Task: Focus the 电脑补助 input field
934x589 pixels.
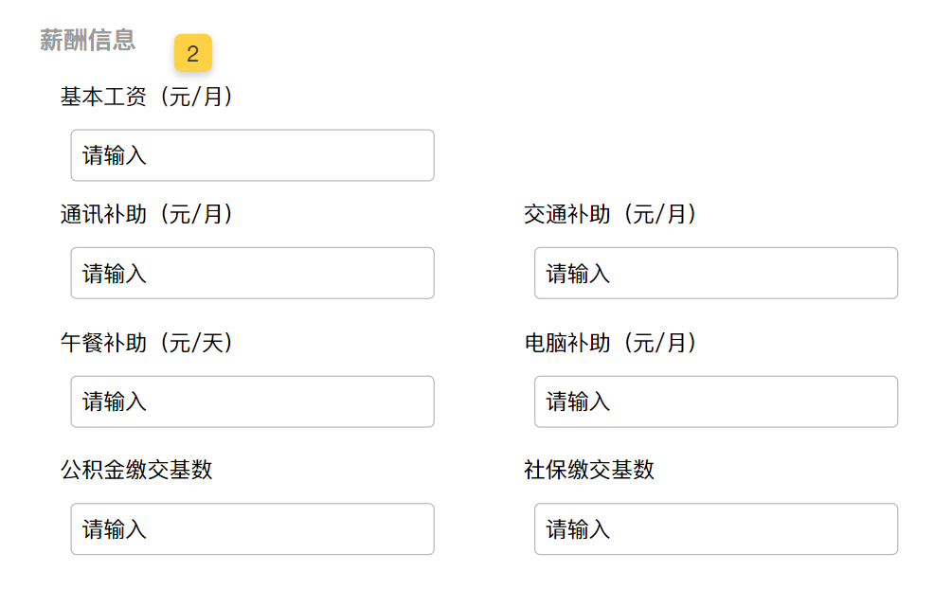Action: click(x=715, y=402)
